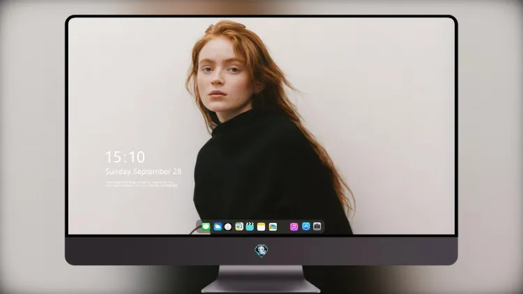The height and width of the screenshot is (294, 523).
Task: Open the yellow Notes app in dock
Action: pyautogui.click(x=261, y=226)
